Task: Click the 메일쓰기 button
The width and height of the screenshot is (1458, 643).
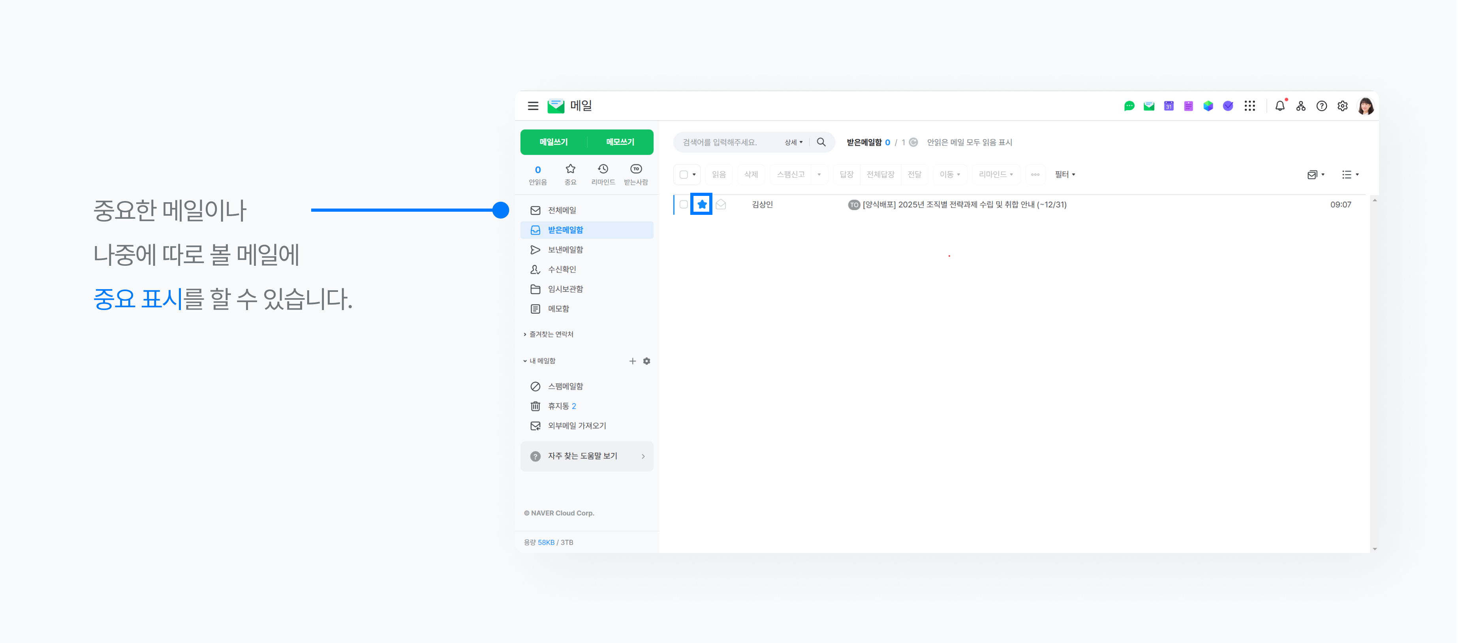Action: (553, 142)
